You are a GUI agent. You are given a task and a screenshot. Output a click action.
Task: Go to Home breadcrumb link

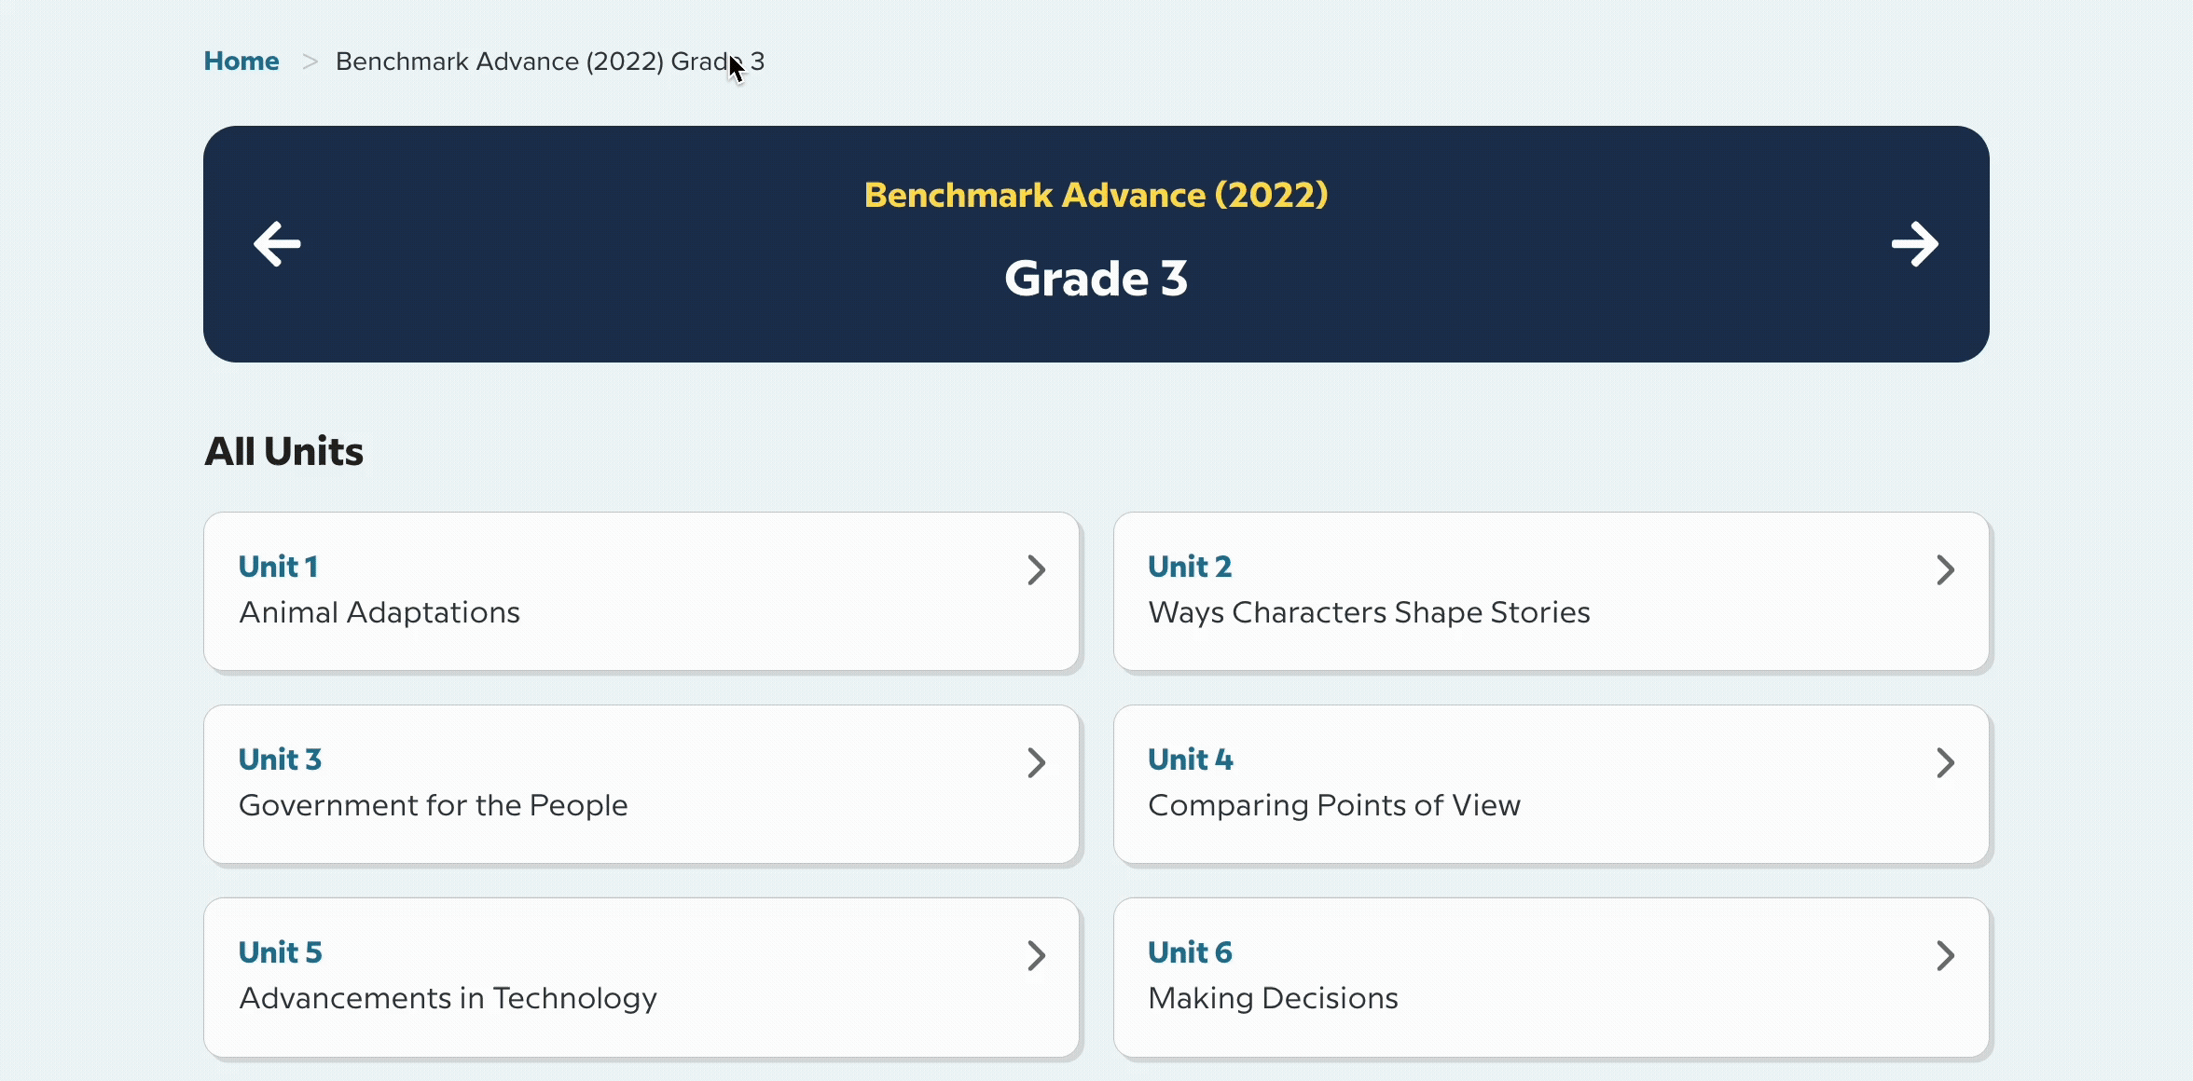tap(241, 62)
